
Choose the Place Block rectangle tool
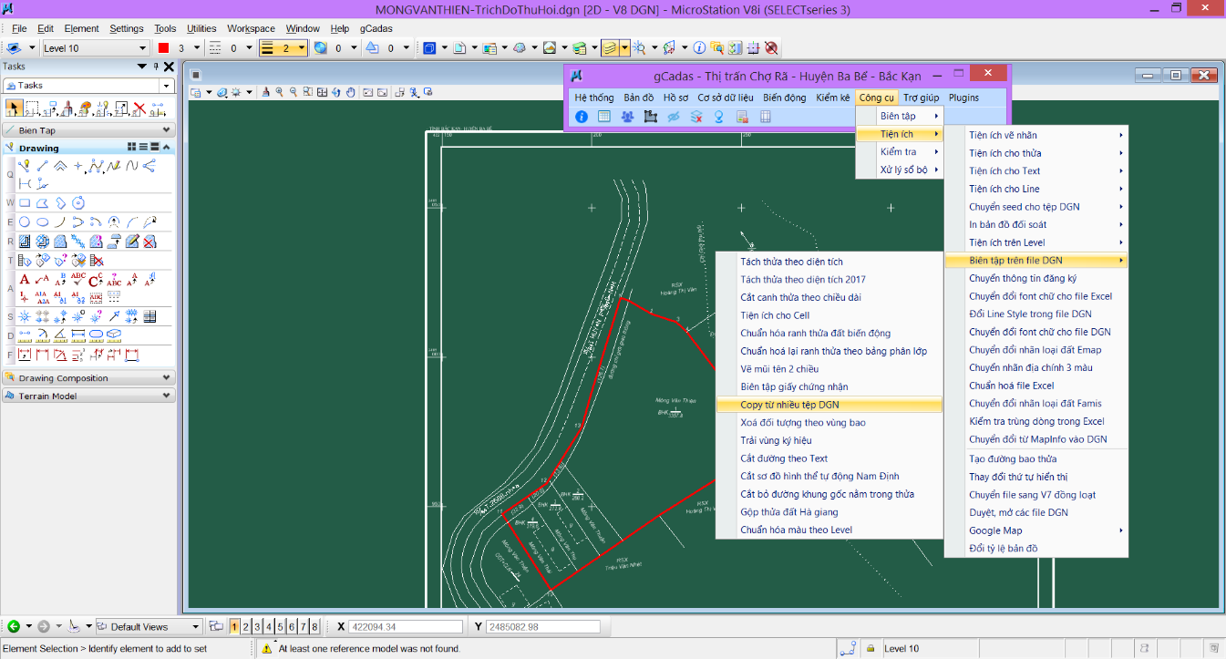[x=25, y=203]
